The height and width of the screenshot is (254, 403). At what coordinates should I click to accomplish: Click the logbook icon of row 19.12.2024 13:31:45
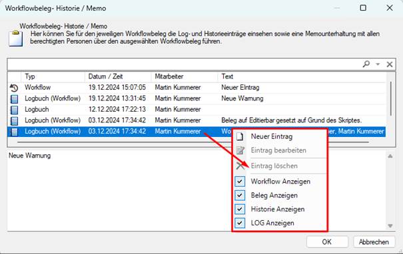tap(14, 99)
